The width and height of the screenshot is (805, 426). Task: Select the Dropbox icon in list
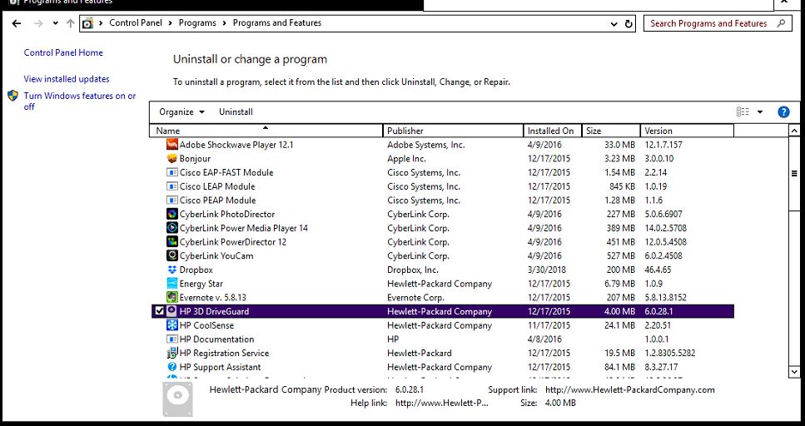[x=172, y=270]
